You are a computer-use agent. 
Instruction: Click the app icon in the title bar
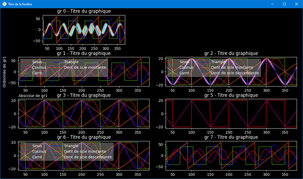[4, 4]
